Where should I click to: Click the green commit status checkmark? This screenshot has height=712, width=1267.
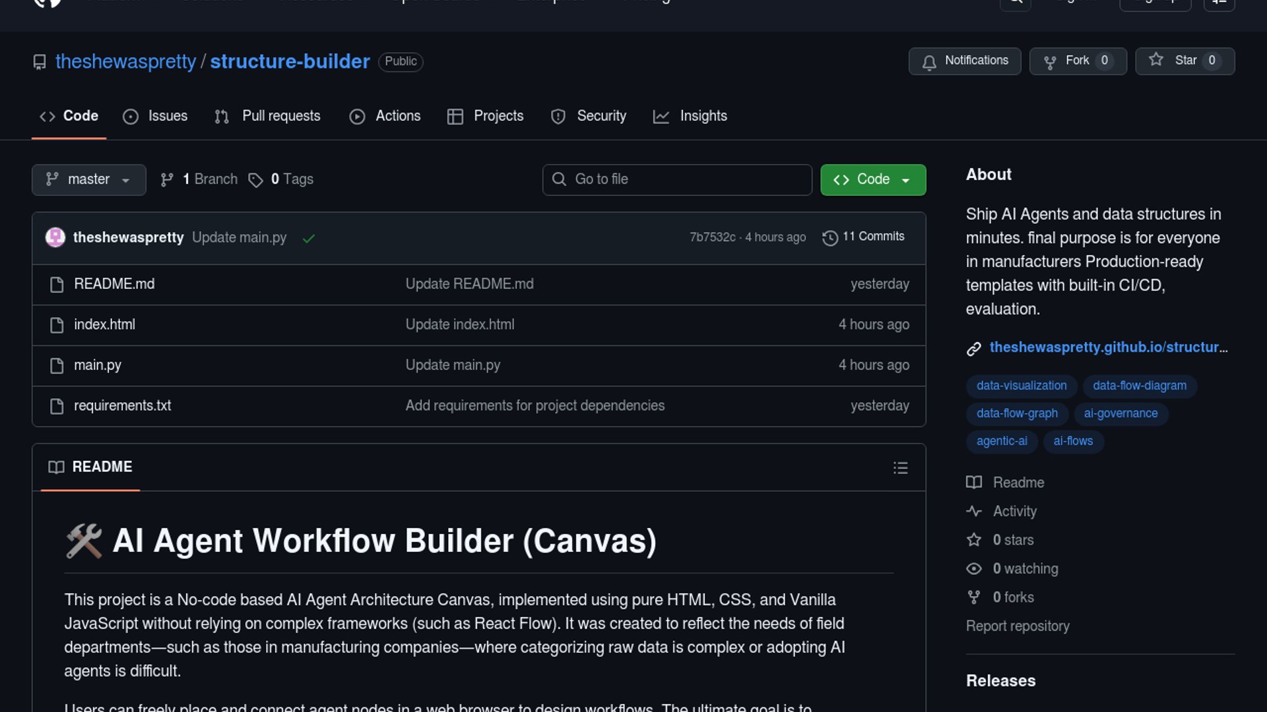point(308,238)
